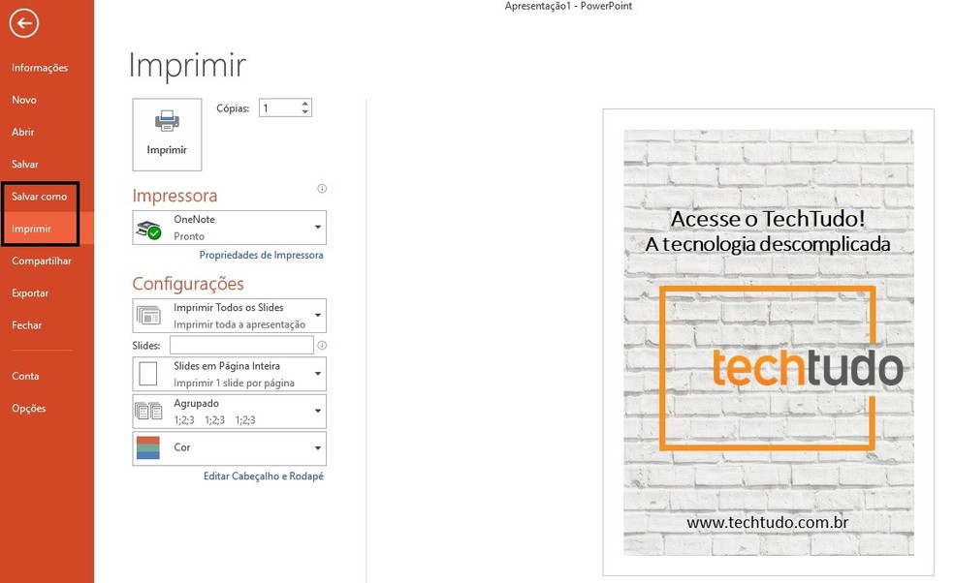Select Novo in the sidebar

24,100
